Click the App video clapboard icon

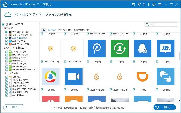[10, 41]
